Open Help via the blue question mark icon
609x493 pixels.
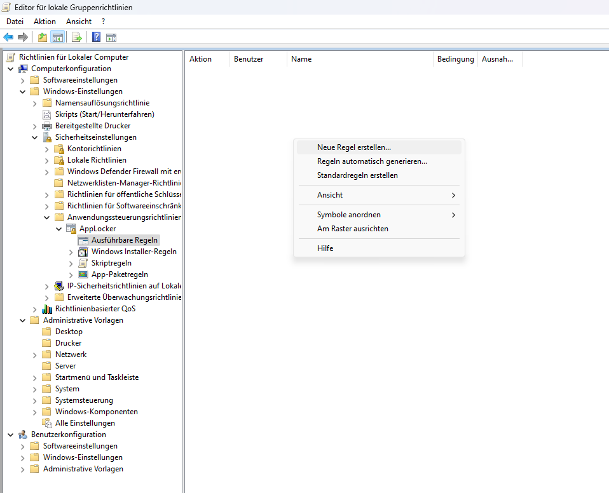(x=96, y=37)
